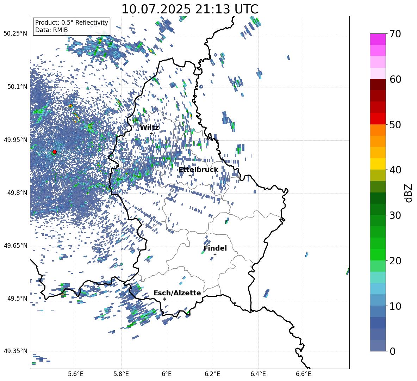The image size is (417, 381).
Task: Click the 0 colorbar tick label
Action: point(392,351)
